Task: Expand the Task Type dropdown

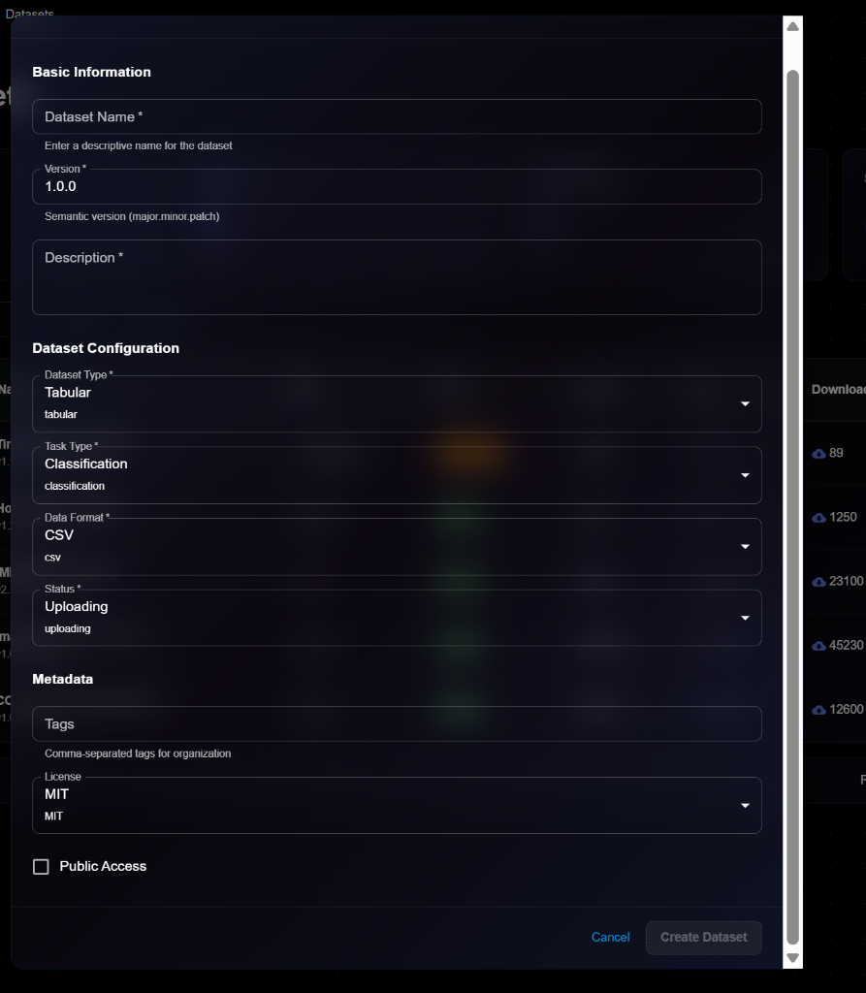Action: 397,475
